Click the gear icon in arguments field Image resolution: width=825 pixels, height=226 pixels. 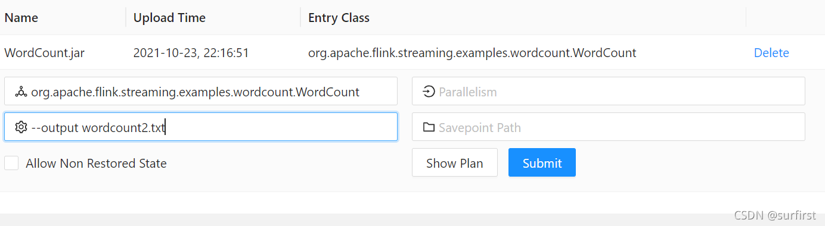click(21, 127)
